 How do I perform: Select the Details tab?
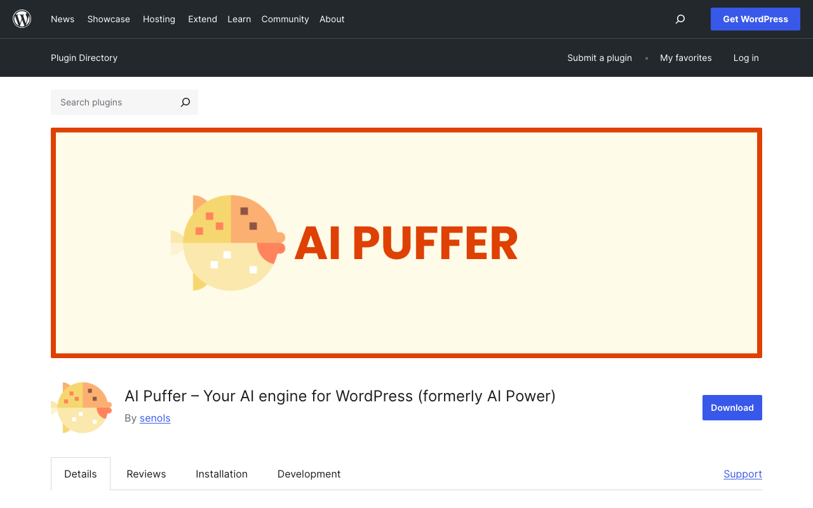pyautogui.click(x=81, y=474)
